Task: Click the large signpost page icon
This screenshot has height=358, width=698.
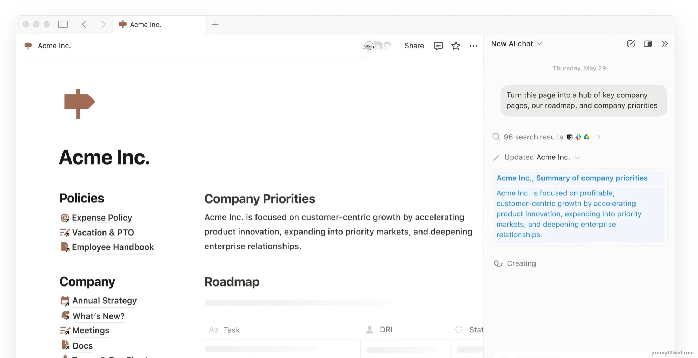Action: tap(79, 104)
